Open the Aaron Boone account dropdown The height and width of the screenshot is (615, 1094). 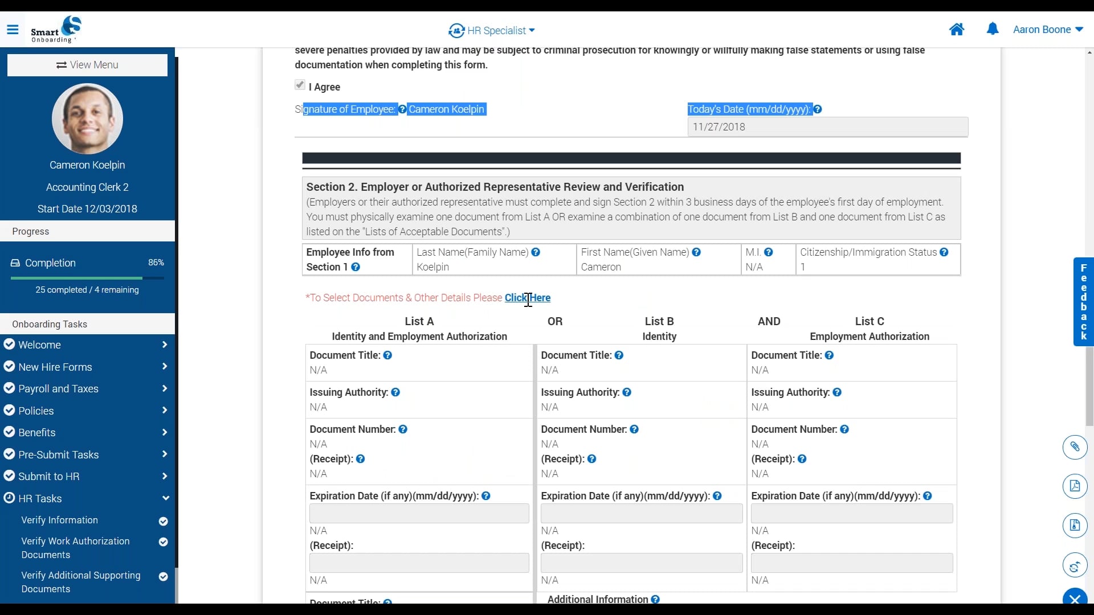1048,29
